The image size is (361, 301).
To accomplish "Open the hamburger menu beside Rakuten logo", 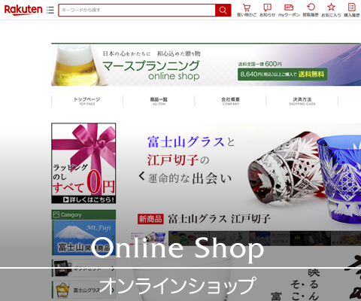I will pyautogui.click(x=50, y=10).
